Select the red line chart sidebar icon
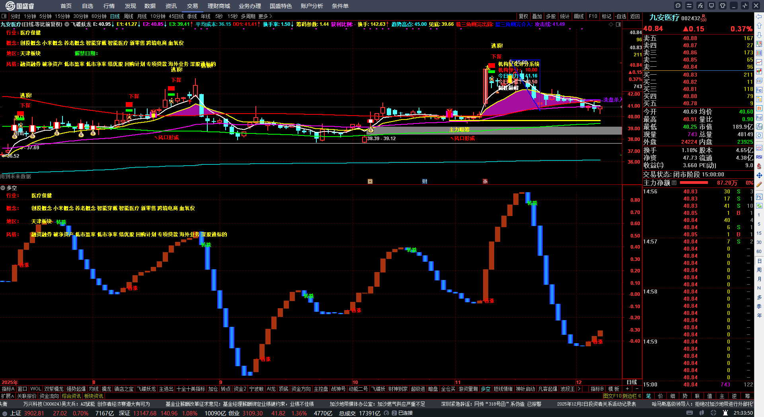 pos(759,62)
